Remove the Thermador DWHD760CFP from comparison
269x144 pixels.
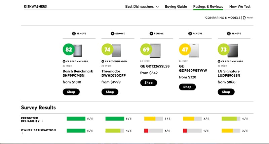point(118,33)
